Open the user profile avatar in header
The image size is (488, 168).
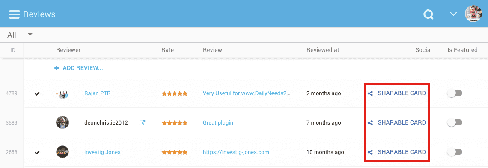[x=473, y=14]
